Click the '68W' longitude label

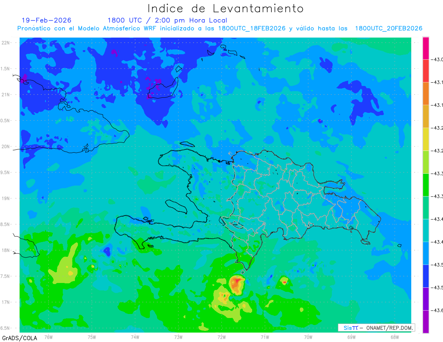point(395,337)
